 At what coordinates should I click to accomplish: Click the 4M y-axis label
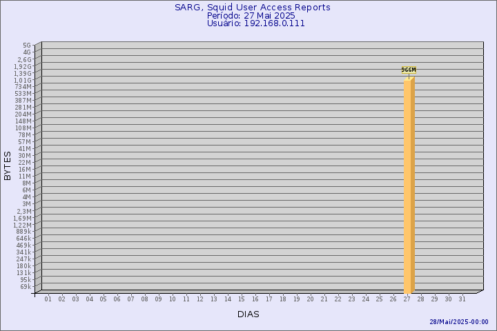tap(27, 197)
